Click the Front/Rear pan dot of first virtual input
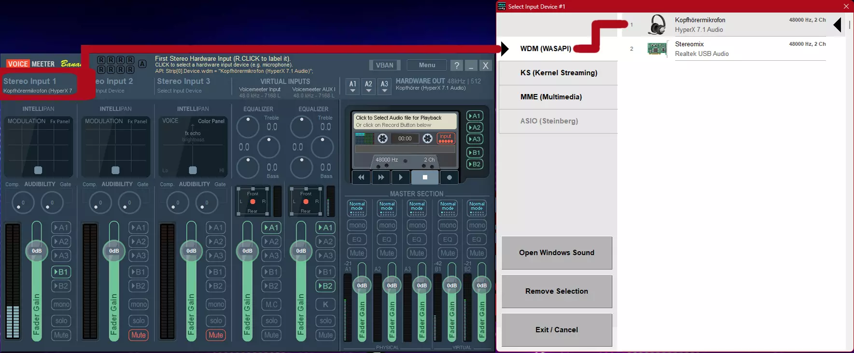 (x=252, y=202)
